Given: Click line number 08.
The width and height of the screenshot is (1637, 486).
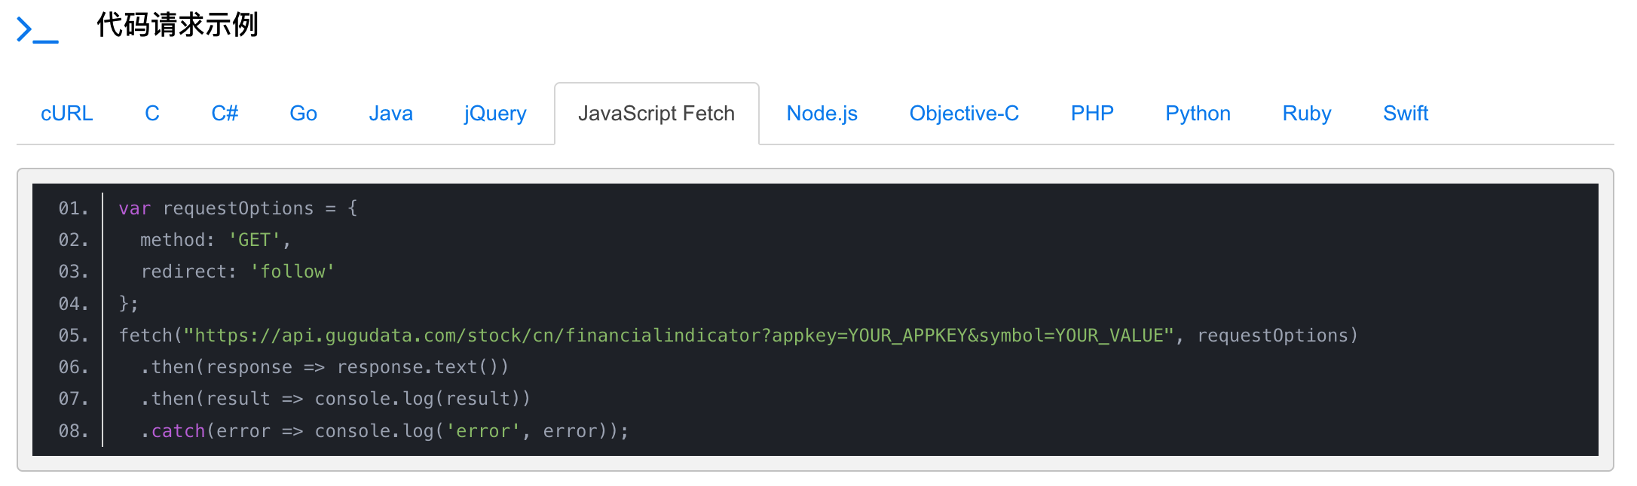Looking at the screenshot, I should click(73, 431).
